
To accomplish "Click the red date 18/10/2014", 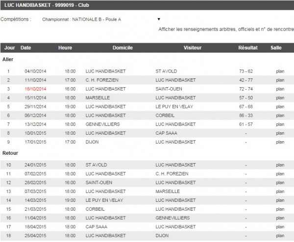I will point(35,89).
